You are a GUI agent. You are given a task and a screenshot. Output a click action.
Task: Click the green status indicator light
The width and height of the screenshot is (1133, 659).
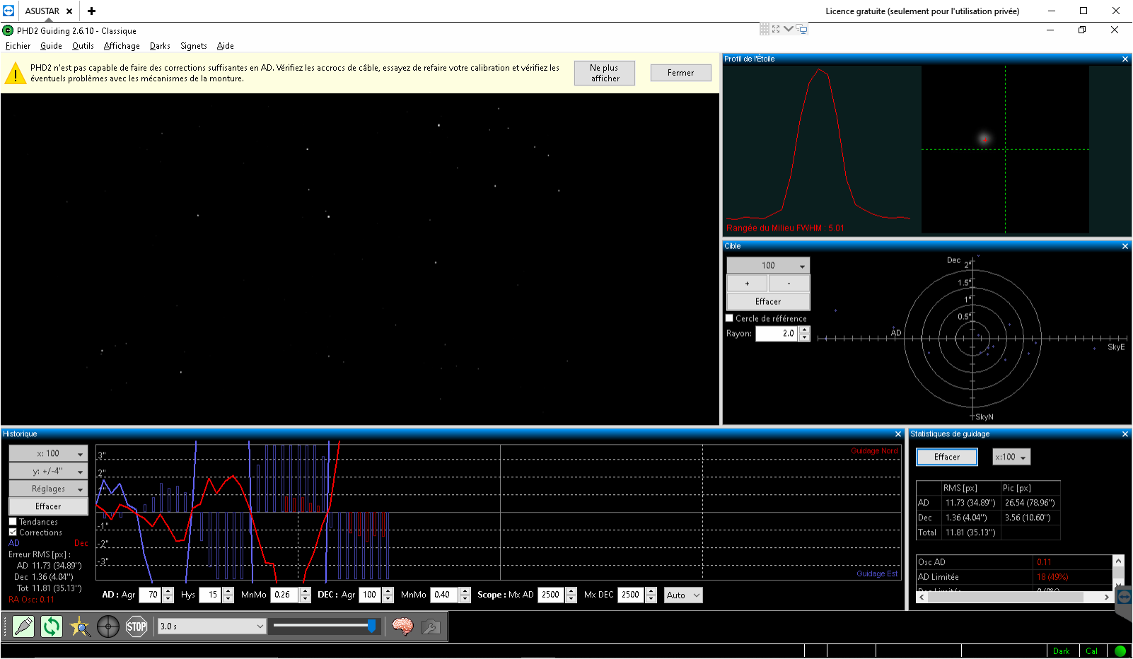[x=1120, y=651]
